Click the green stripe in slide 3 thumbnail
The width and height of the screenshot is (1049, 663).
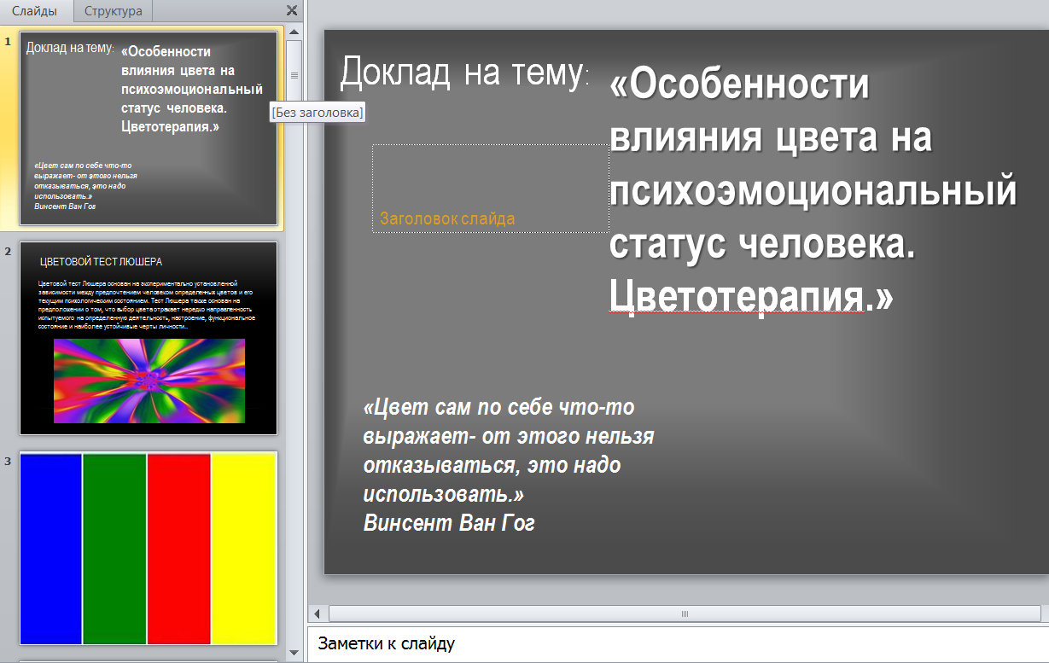(114, 549)
